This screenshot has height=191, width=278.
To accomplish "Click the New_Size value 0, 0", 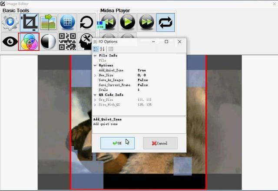I will click(x=142, y=75).
